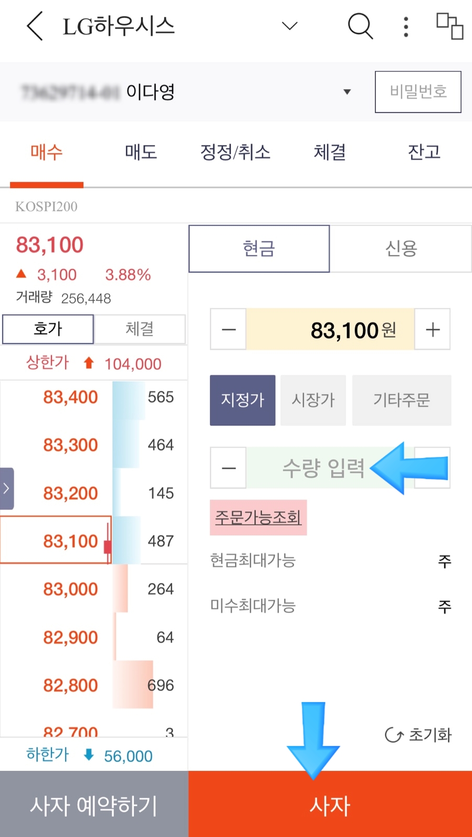Tap the 83,100원 price input field
The height and width of the screenshot is (837, 472).
click(330, 329)
